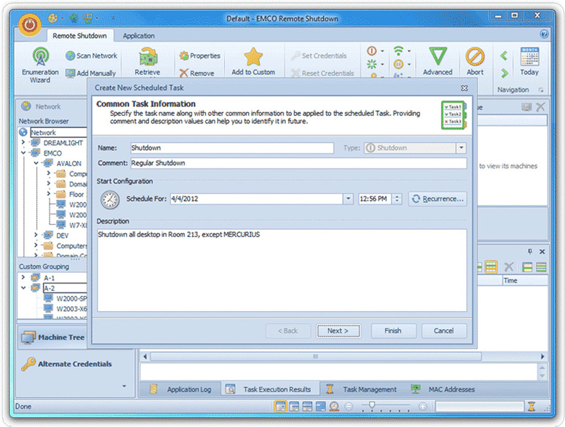This screenshot has height=427, width=565.
Task: Expand the DEV tree node
Action: pos(36,236)
